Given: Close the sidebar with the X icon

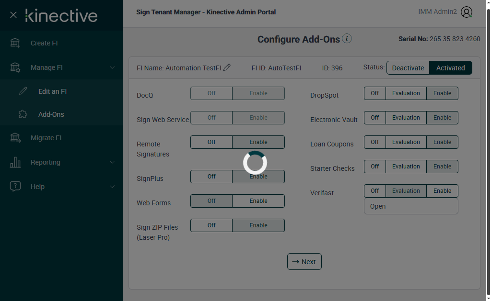Looking at the screenshot, I should tap(13, 15).
